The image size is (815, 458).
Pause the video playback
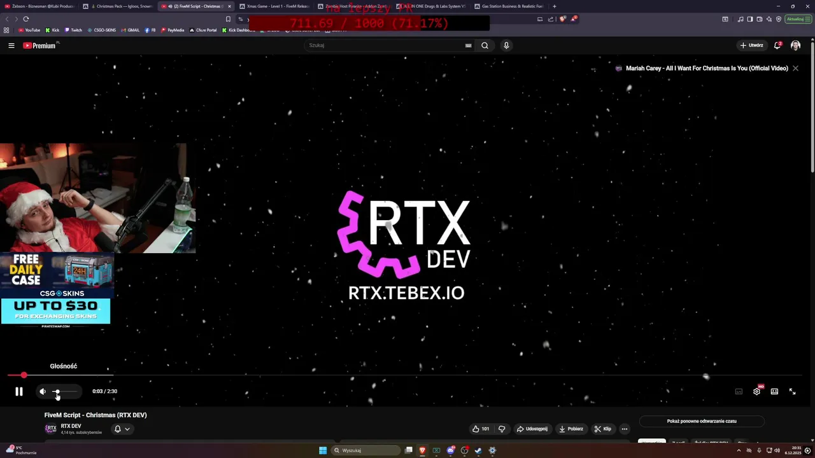coord(18,392)
